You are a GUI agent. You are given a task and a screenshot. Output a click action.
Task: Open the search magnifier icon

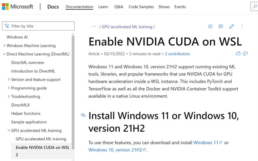pos(255,6)
